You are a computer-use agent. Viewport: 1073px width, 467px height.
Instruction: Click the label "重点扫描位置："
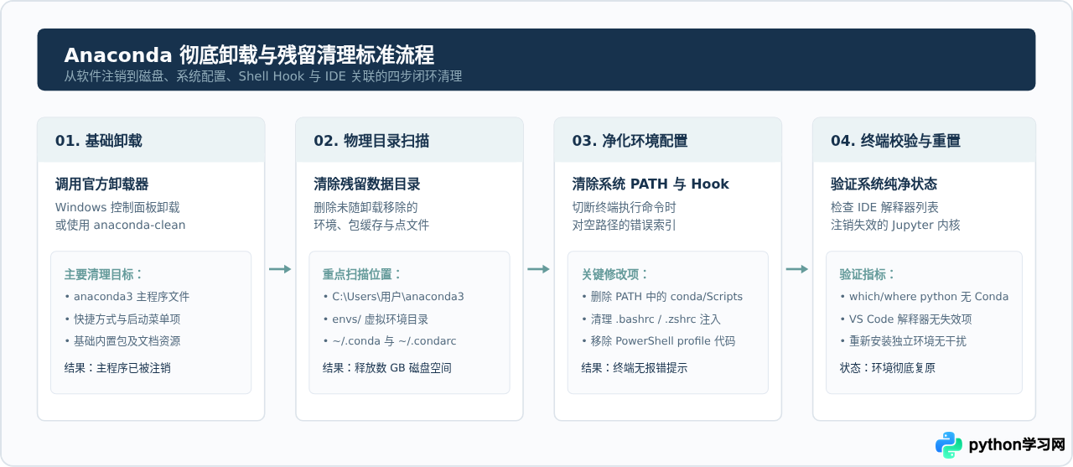point(362,274)
